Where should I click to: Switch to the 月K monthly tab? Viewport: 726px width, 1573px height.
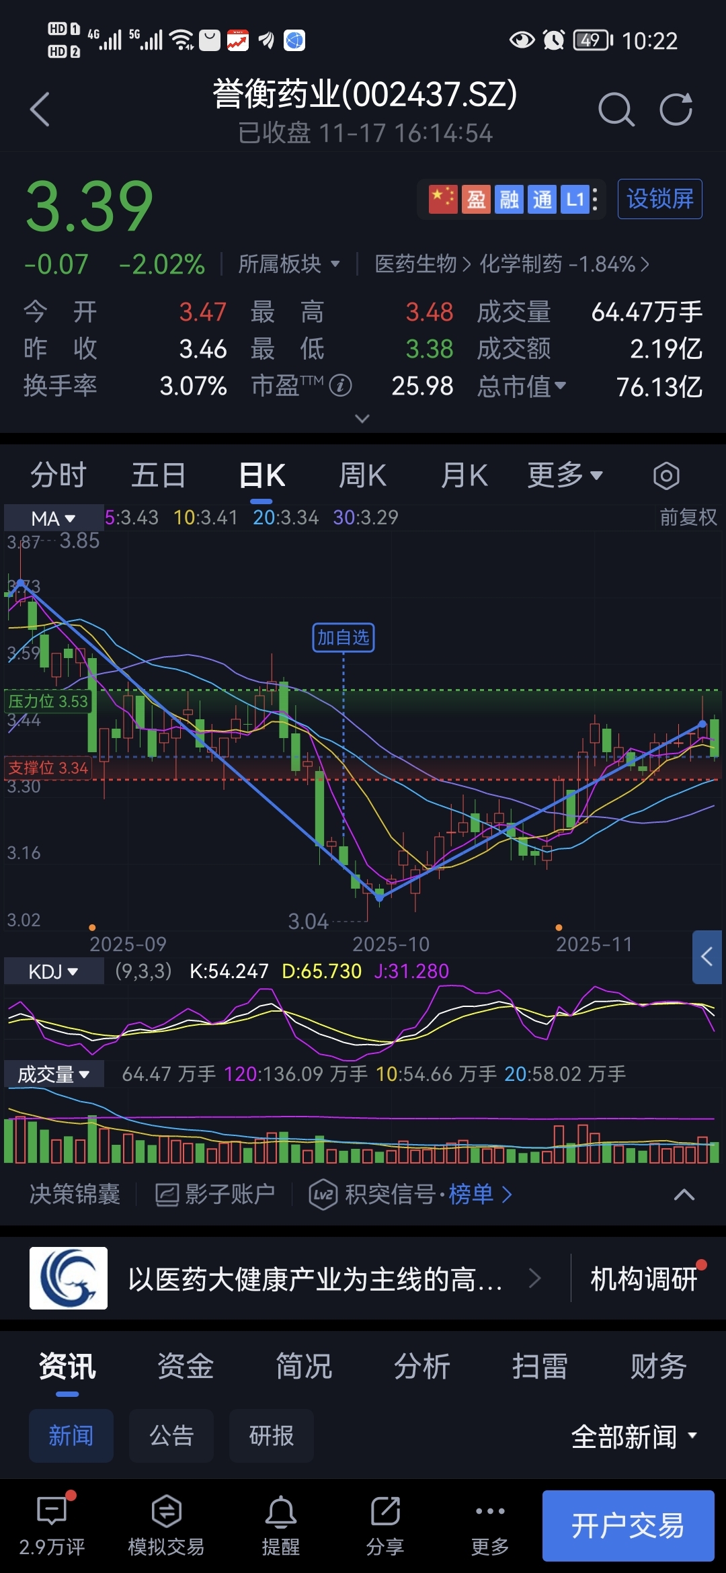(x=464, y=475)
